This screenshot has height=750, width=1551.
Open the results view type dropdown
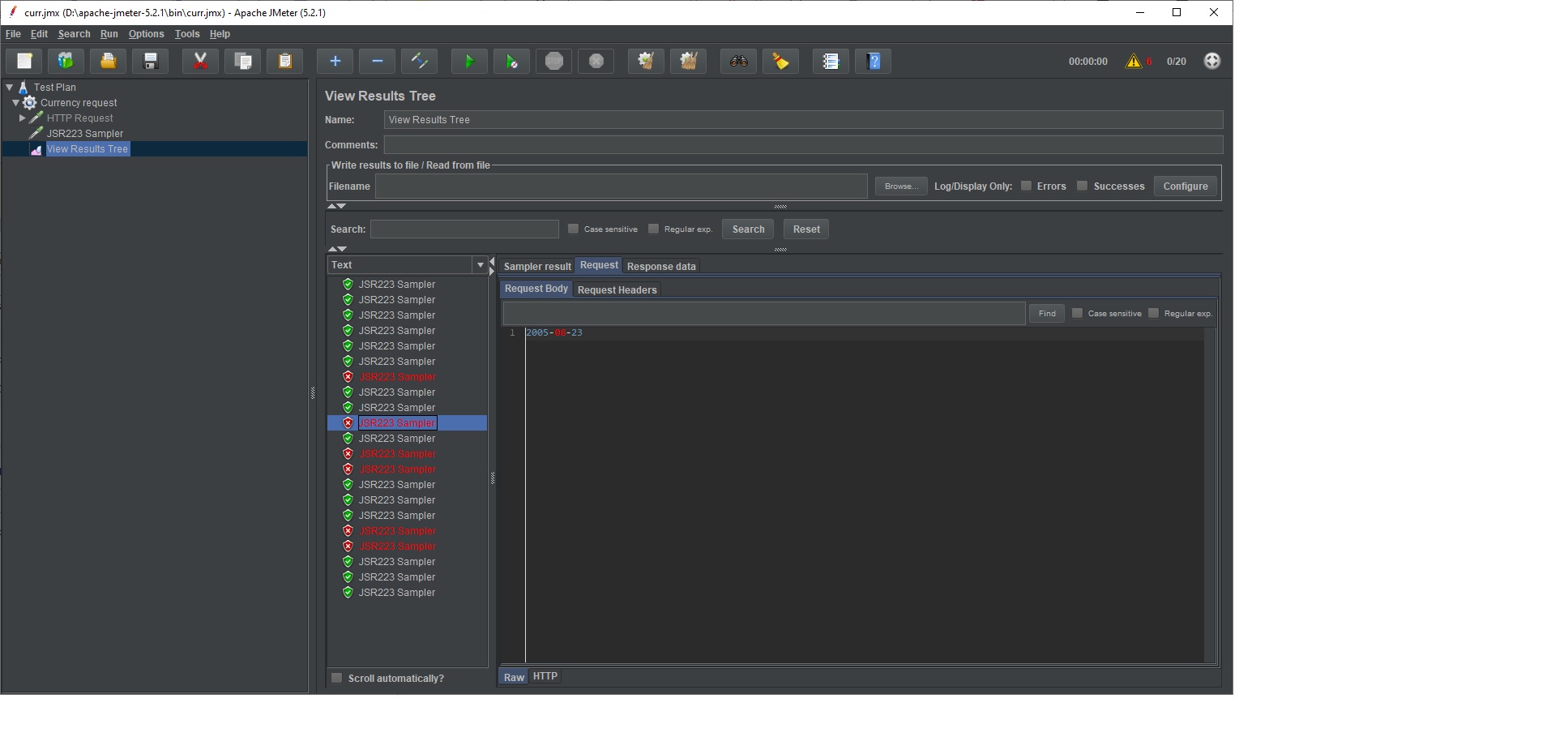click(x=480, y=264)
